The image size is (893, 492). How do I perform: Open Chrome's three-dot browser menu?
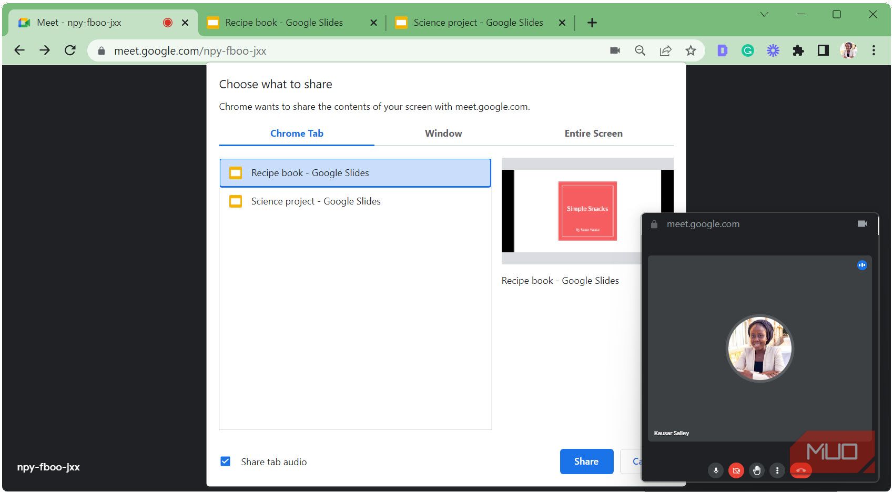(x=874, y=50)
